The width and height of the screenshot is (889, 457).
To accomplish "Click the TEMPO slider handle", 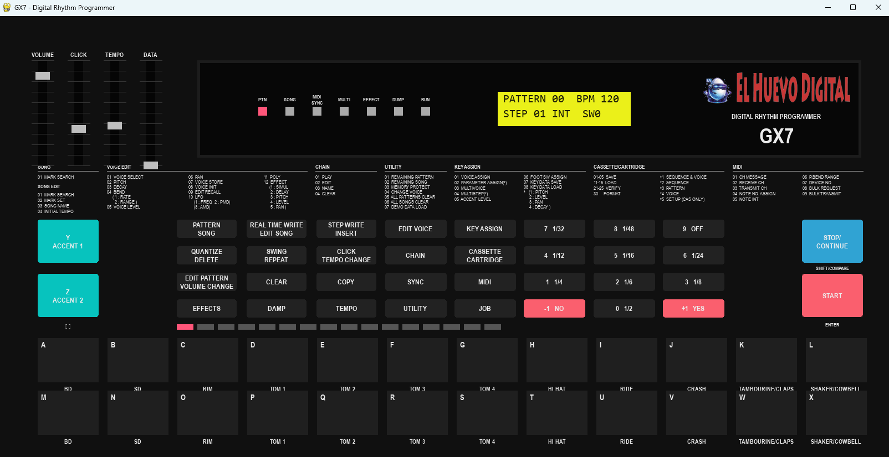I will (x=115, y=126).
